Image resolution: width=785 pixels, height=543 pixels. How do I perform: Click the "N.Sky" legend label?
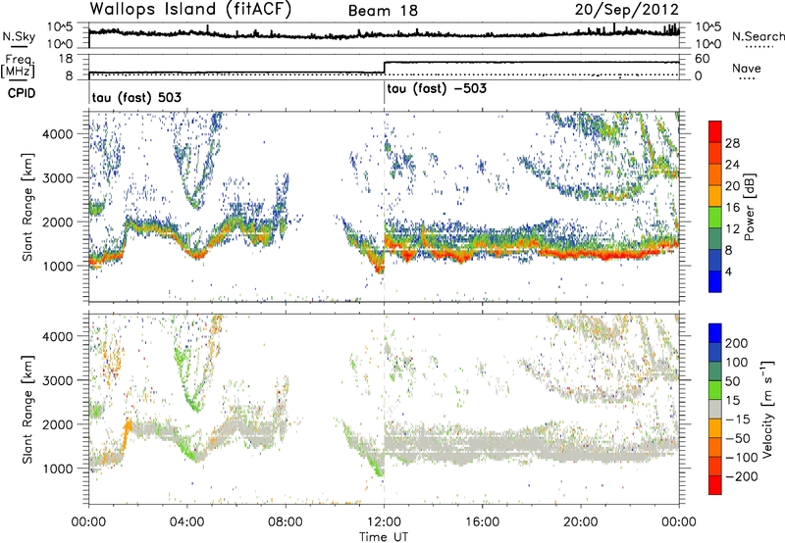tap(19, 36)
